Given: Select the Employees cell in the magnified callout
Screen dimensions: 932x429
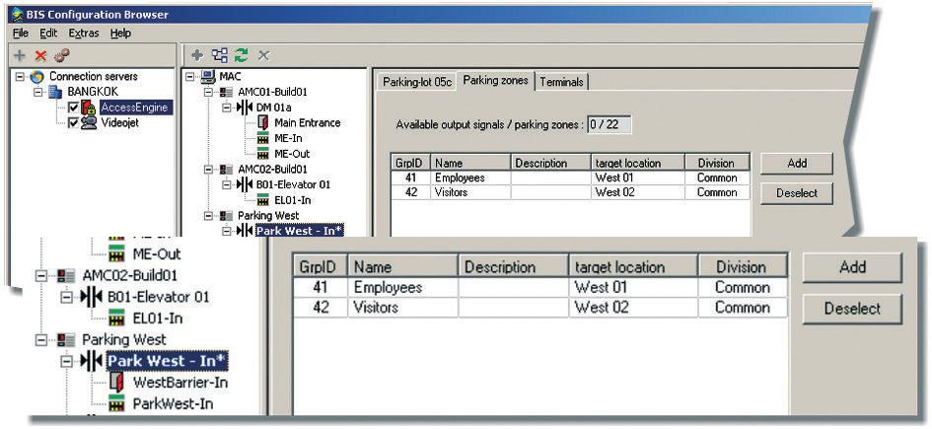Looking at the screenshot, I should click(x=403, y=288).
